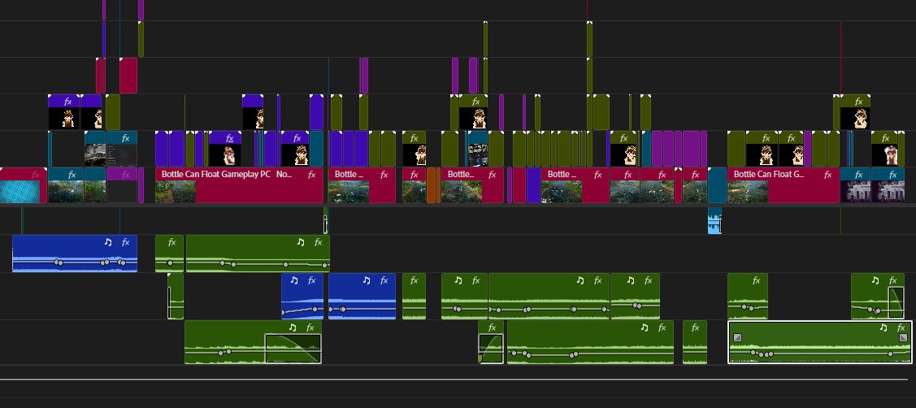The height and width of the screenshot is (408, 916).
Task: Select the blue-violet clip on the main crimson track
Action: click(533, 185)
